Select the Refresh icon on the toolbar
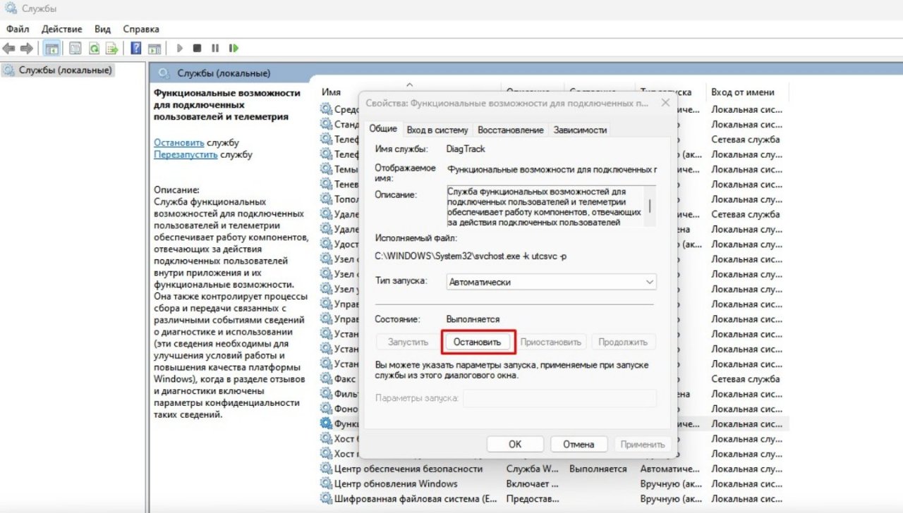This screenshot has width=903, height=513. (95, 48)
